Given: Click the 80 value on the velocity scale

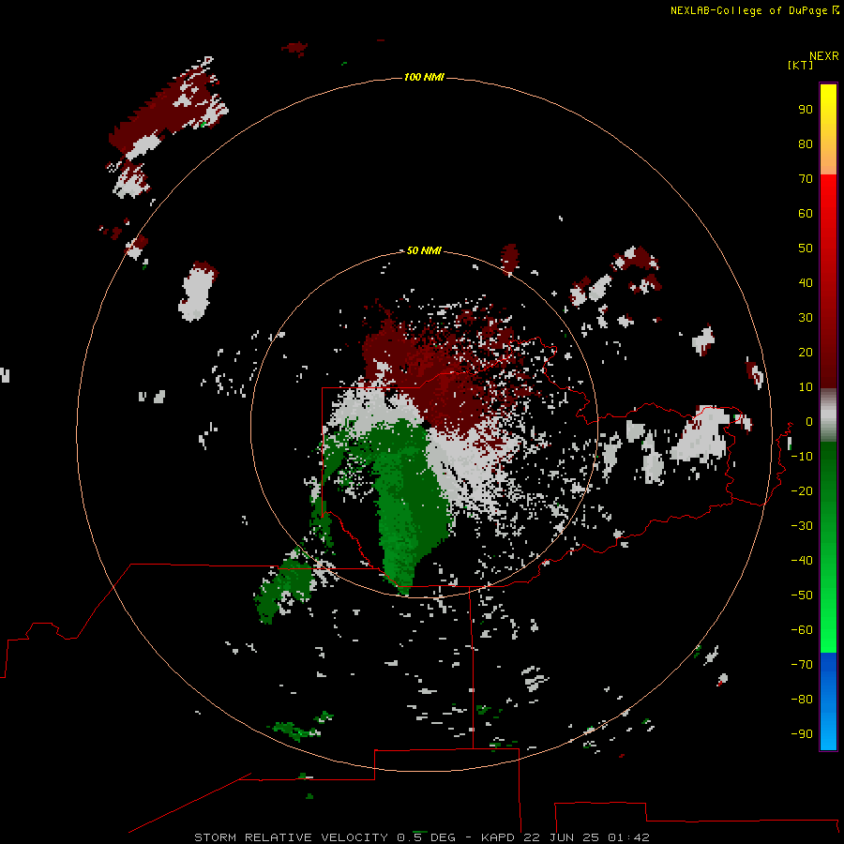Looking at the screenshot, I should coord(806,143).
